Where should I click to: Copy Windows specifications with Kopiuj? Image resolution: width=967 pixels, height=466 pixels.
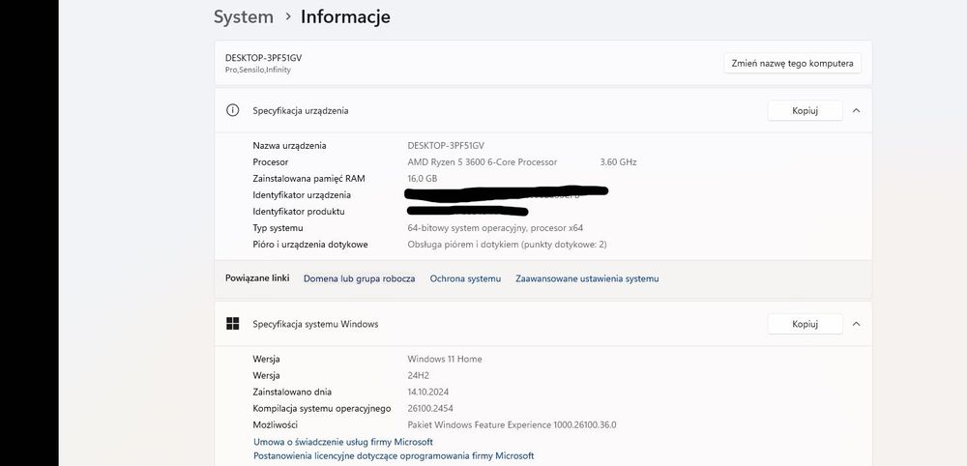tap(805, 324)
